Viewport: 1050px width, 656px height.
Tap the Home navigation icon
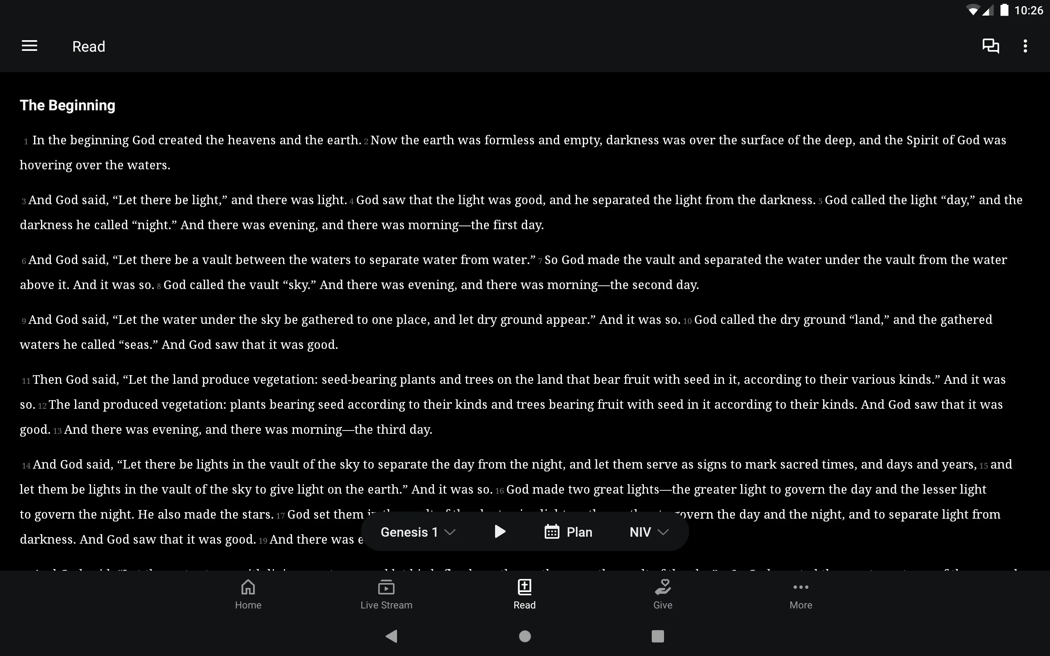(247, 594)
